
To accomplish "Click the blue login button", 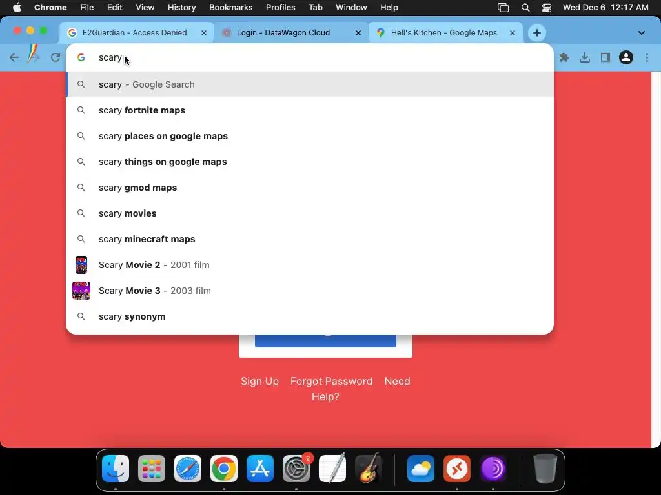I will pos(325,341).
